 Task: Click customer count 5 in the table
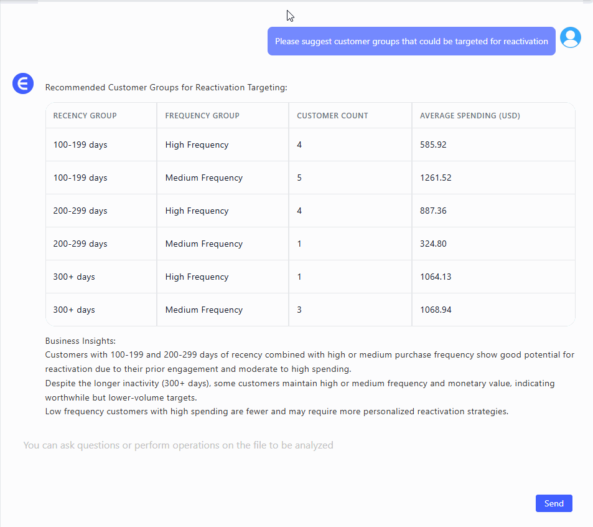click(x=299, y=178)
